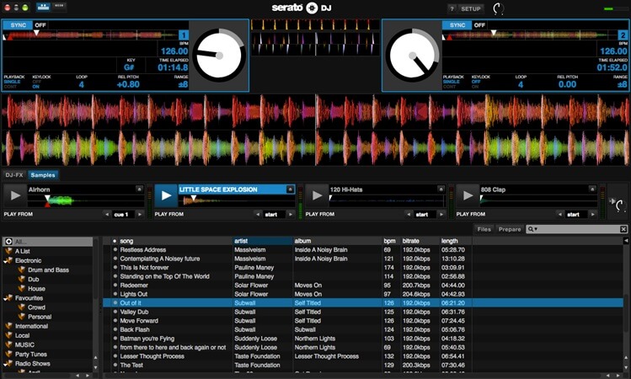Play the Airhorn sample slot
631x379 pixels.
pos(15,195)
